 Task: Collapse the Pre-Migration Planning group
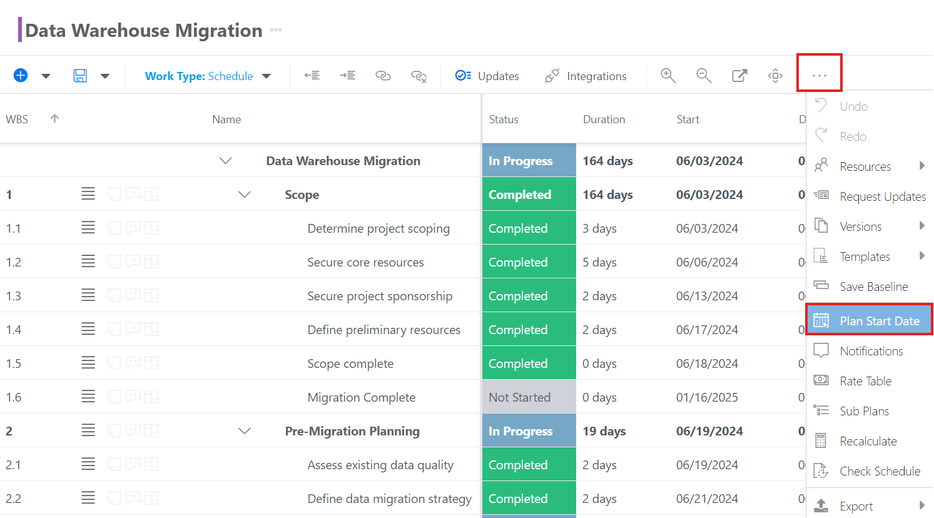click(245, 431)
